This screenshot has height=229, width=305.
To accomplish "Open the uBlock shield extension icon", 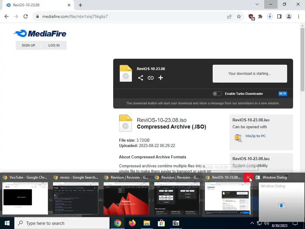I will click(x=251, y=17).
